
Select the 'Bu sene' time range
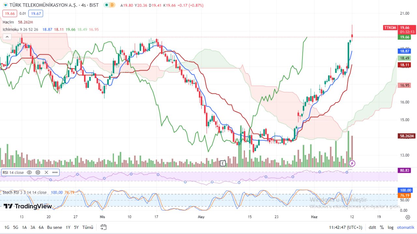pyautogui.click(x=54, y=227)
